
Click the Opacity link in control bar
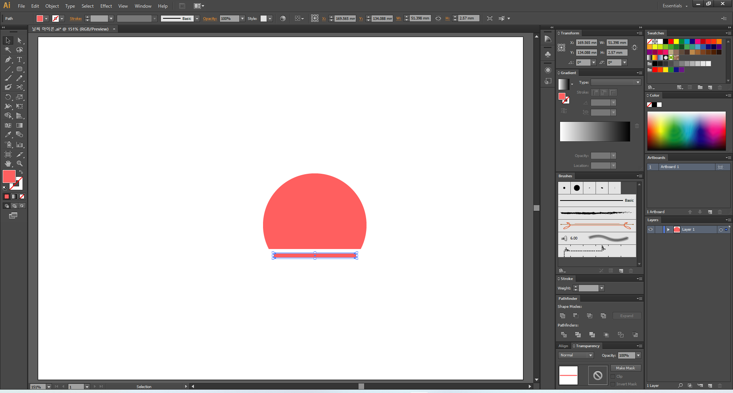[x=210, y=19]
